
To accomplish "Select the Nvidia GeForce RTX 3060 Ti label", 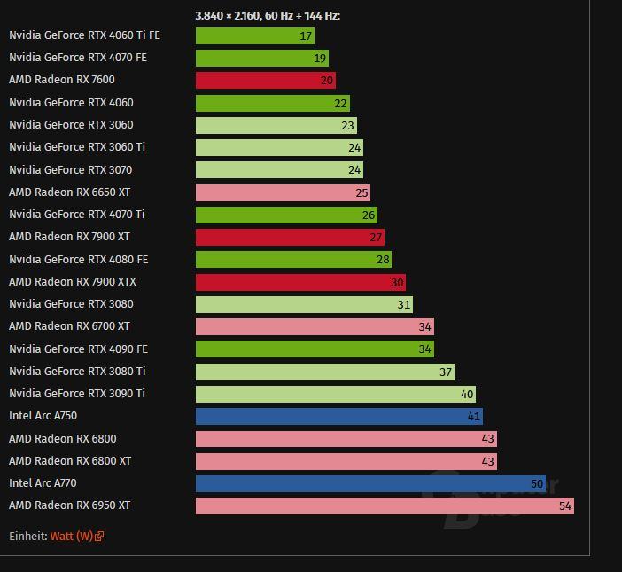I will click(x=77, y=147).
